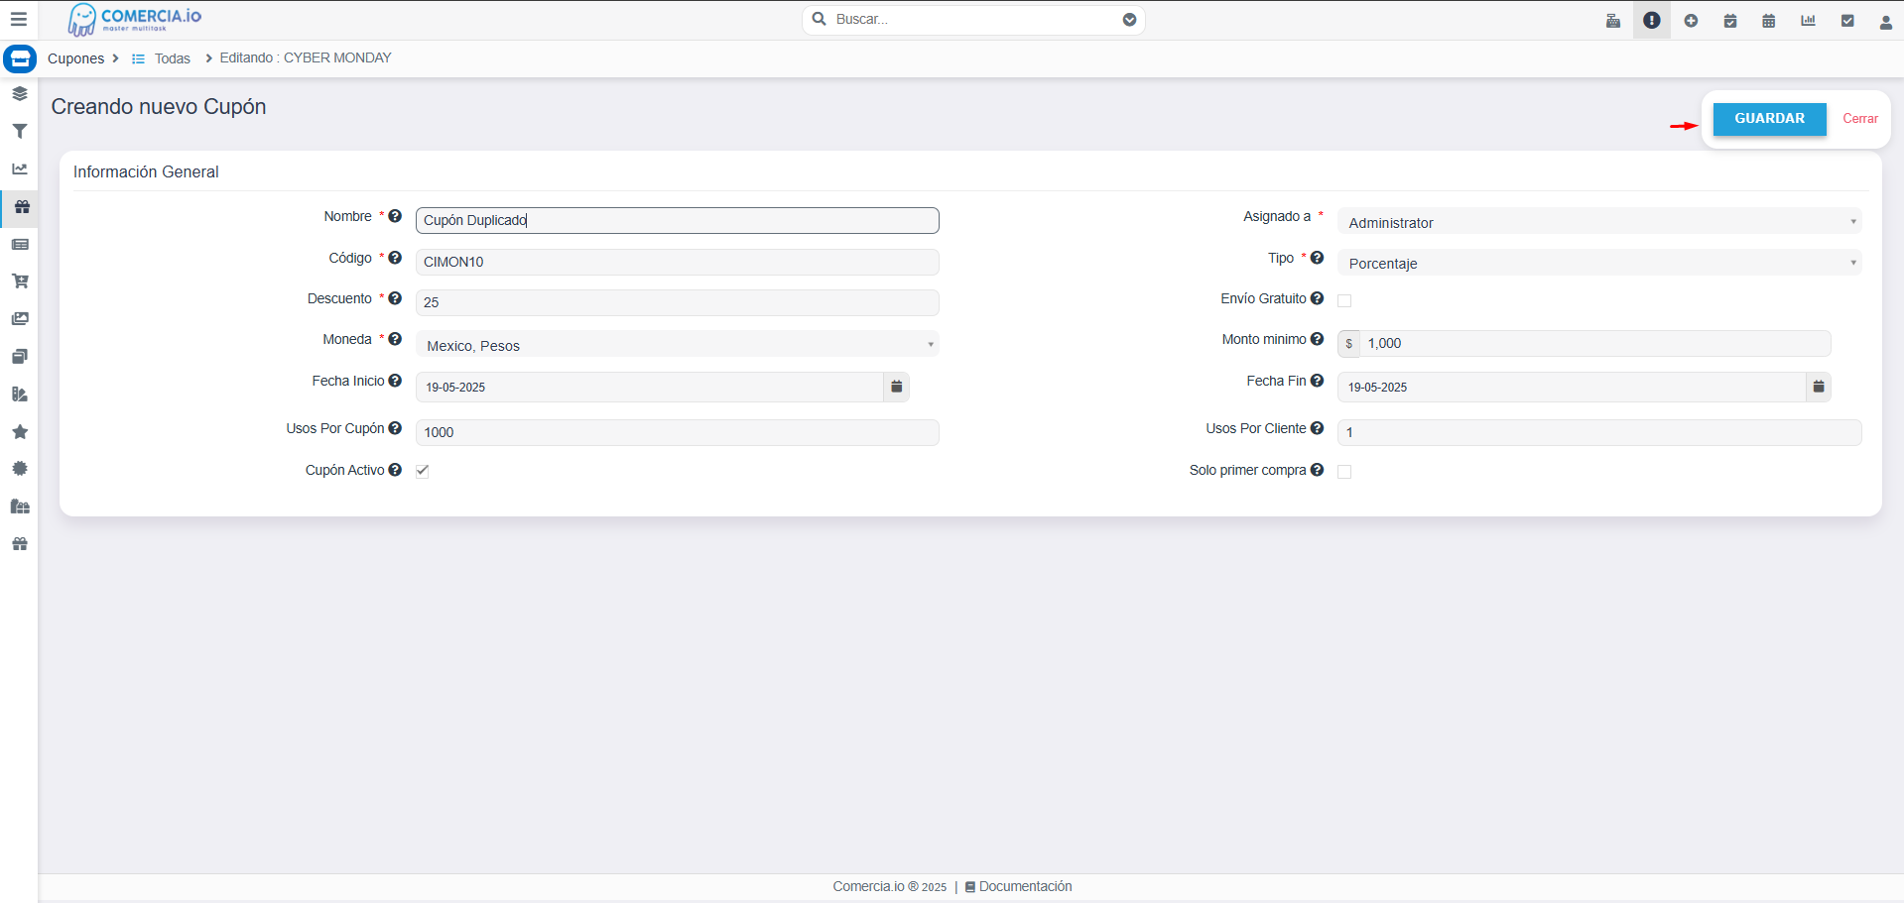The width and height of the screenshot is (1904, 903).
Task: Go to Todas list in the breadcrumb
Action: coord(172,58)
